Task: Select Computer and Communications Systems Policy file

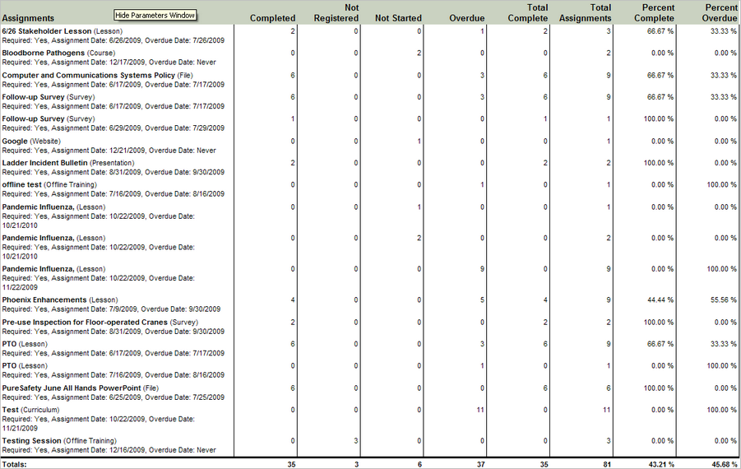Action: (88, 76)
